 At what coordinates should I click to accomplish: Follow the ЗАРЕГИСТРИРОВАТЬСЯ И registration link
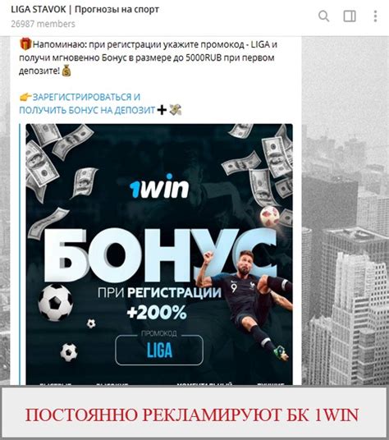coord(86,97)
